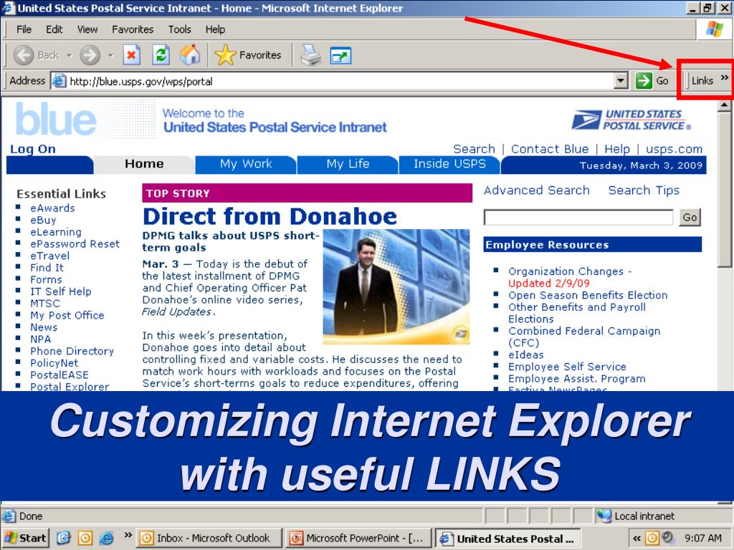Click the Donahoe top story photo
The height and width of the screenshot is (550, 734).
tap(396, 286)
